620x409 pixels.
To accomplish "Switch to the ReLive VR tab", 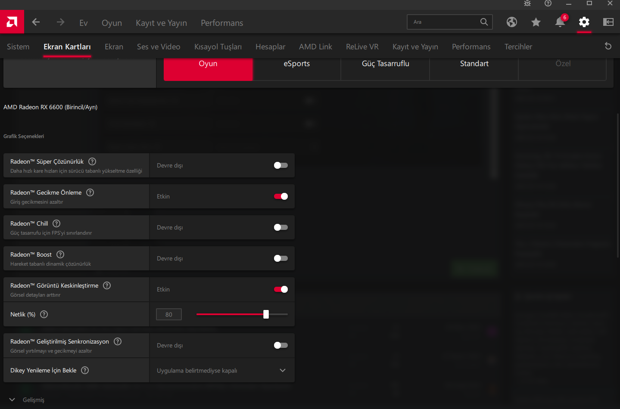I will [362, 46].
